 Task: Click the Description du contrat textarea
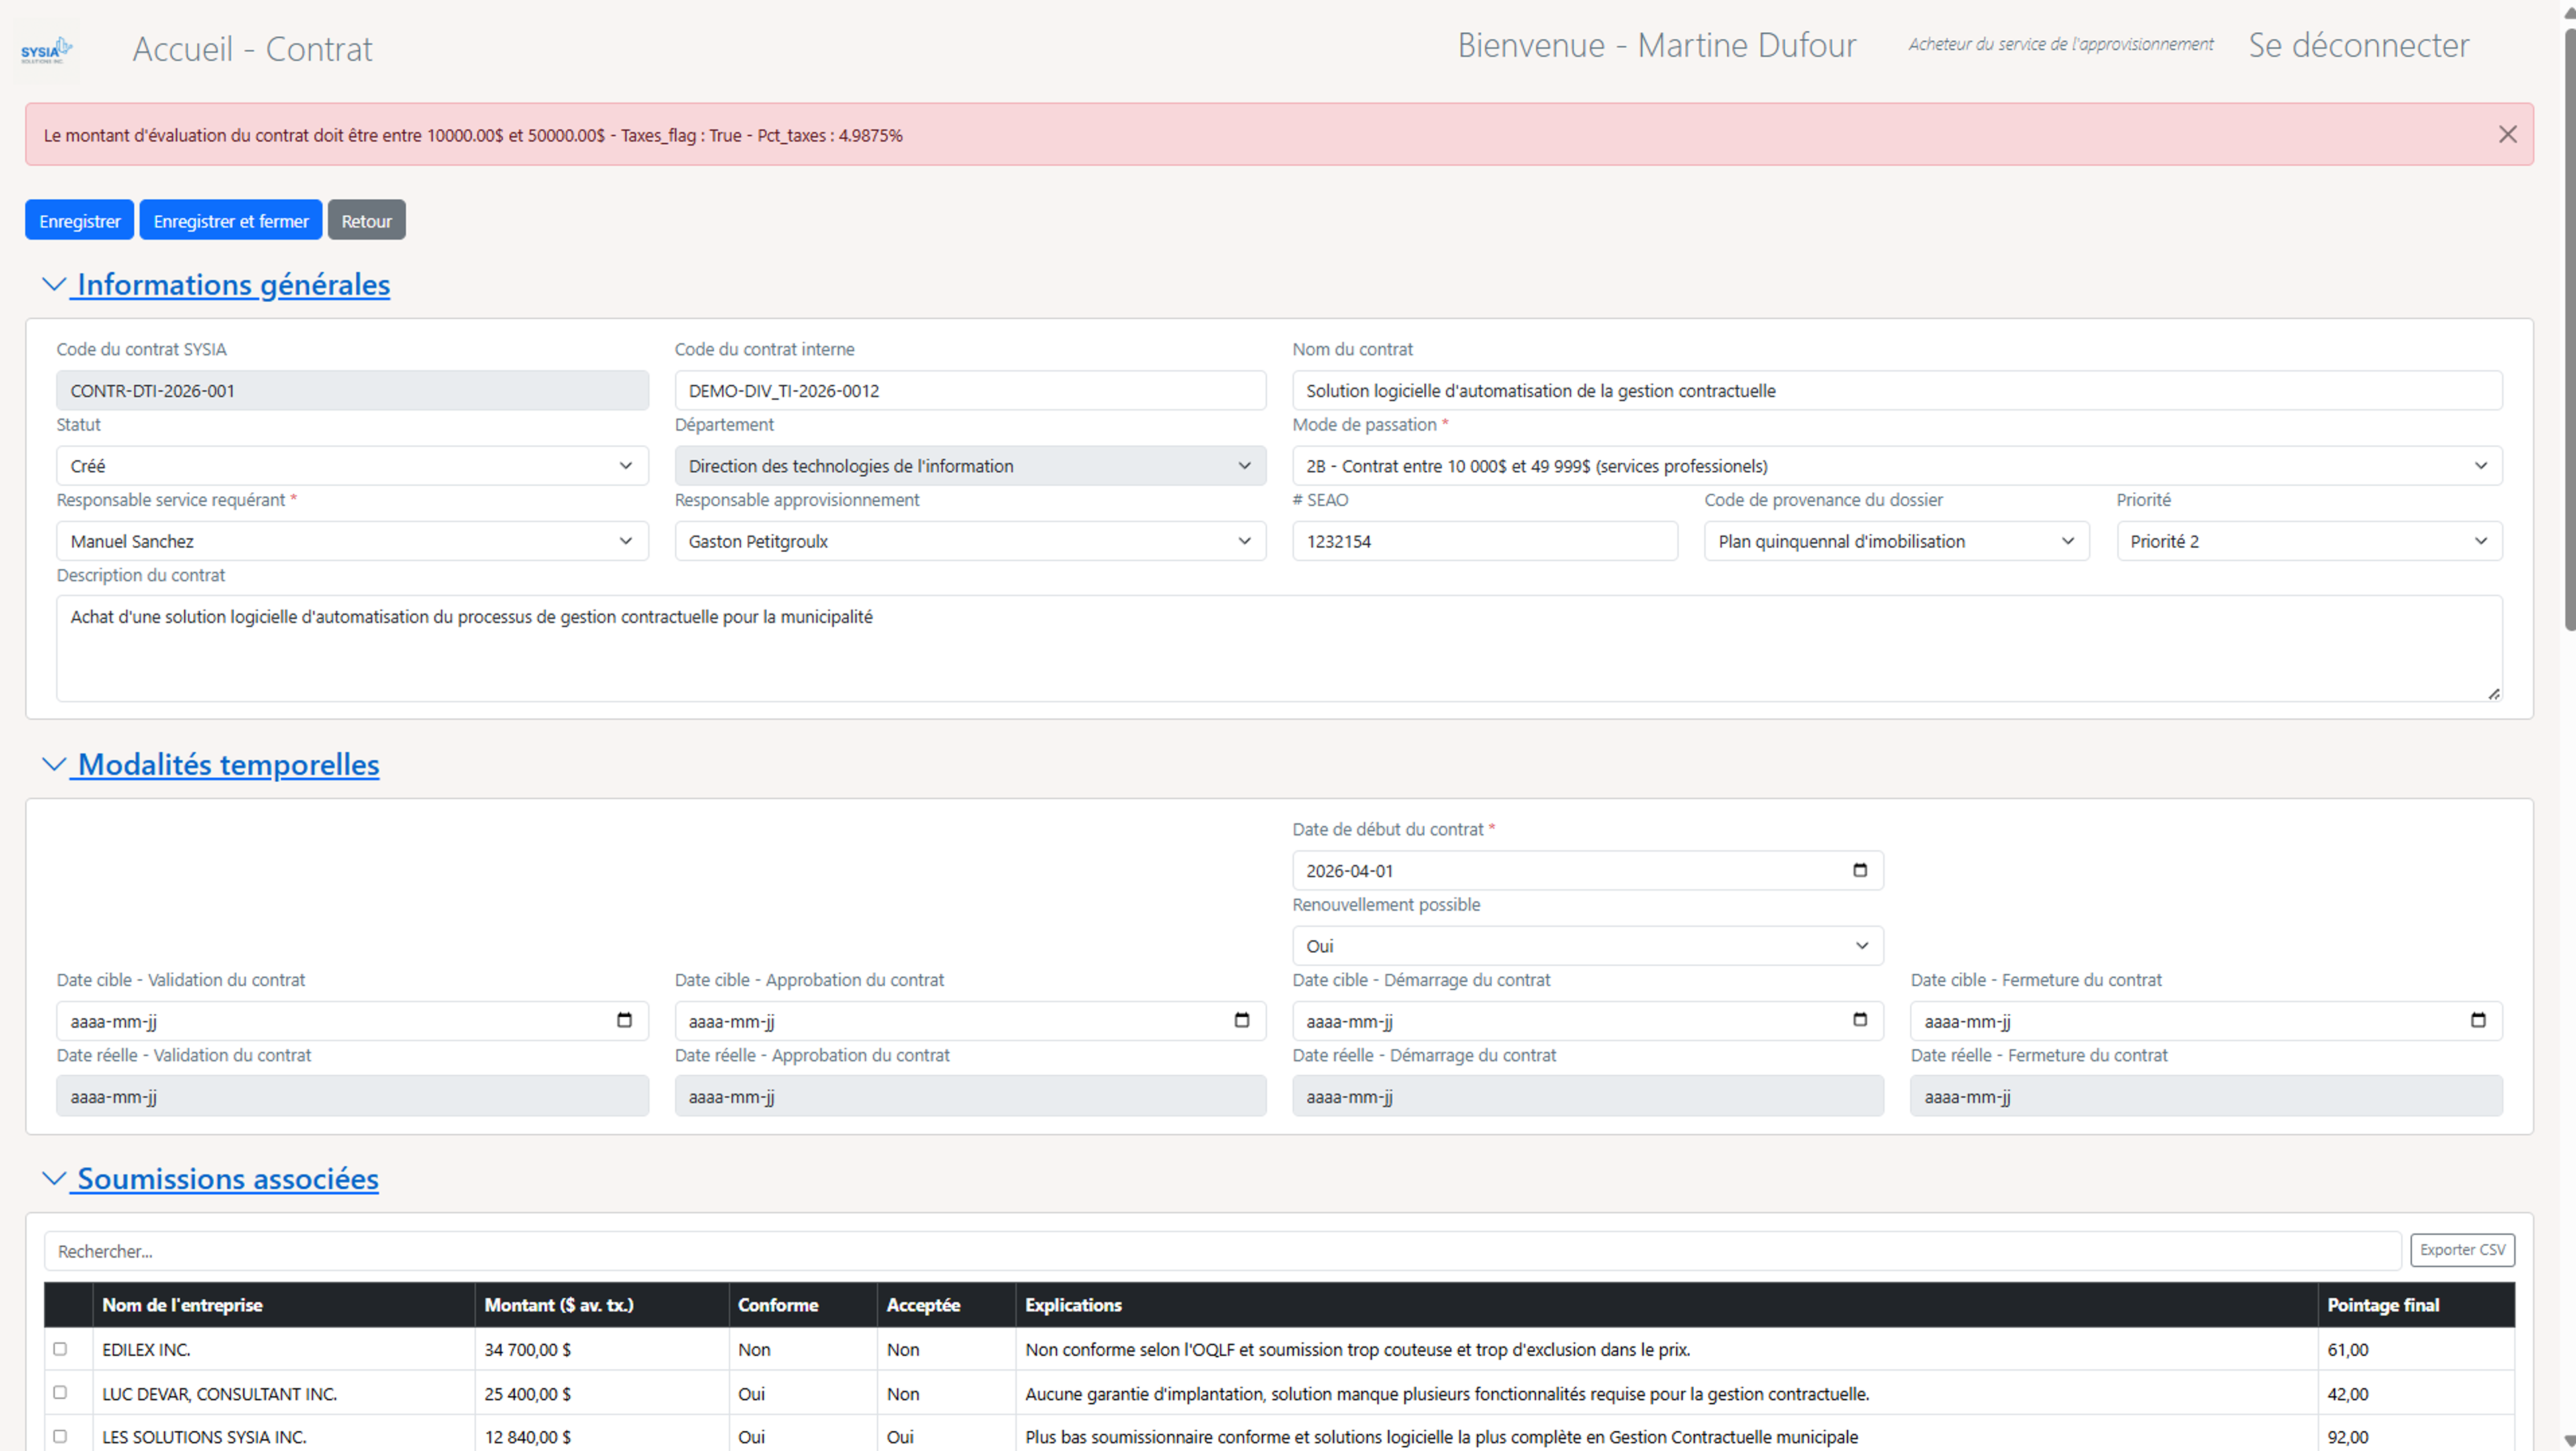click(x=1279, y=648)
